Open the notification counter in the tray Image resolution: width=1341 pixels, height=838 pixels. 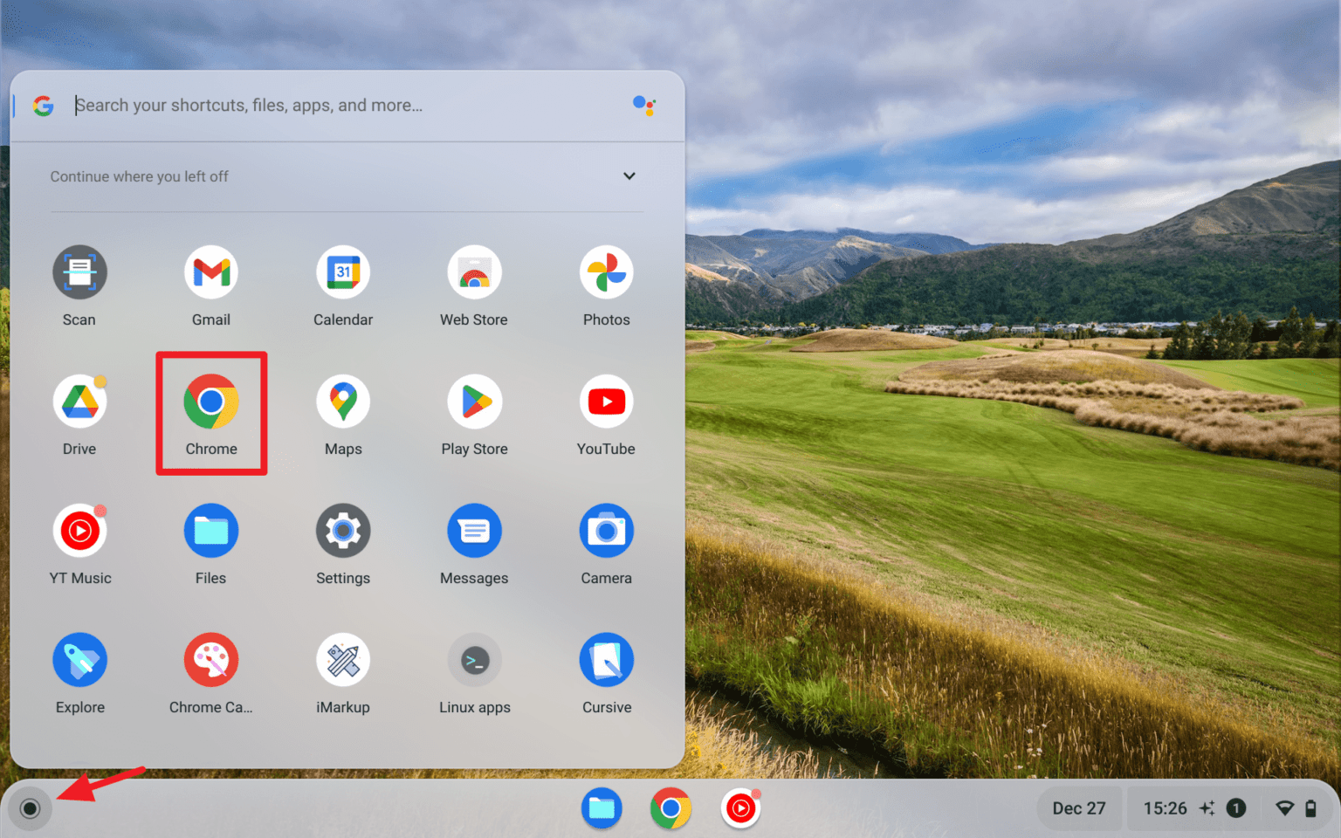point(1236,808)
